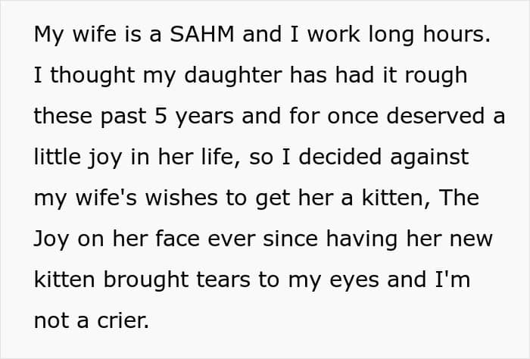Click the word 'kitten,' before 'The'
Image resolution: width=530 pixels, height=359 pixels.
pyautogui.click(x=396, y=198)
